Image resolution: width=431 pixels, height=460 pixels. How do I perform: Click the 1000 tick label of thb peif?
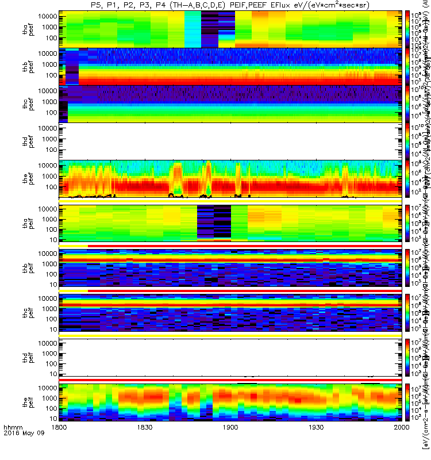click(x=49, y=264)
